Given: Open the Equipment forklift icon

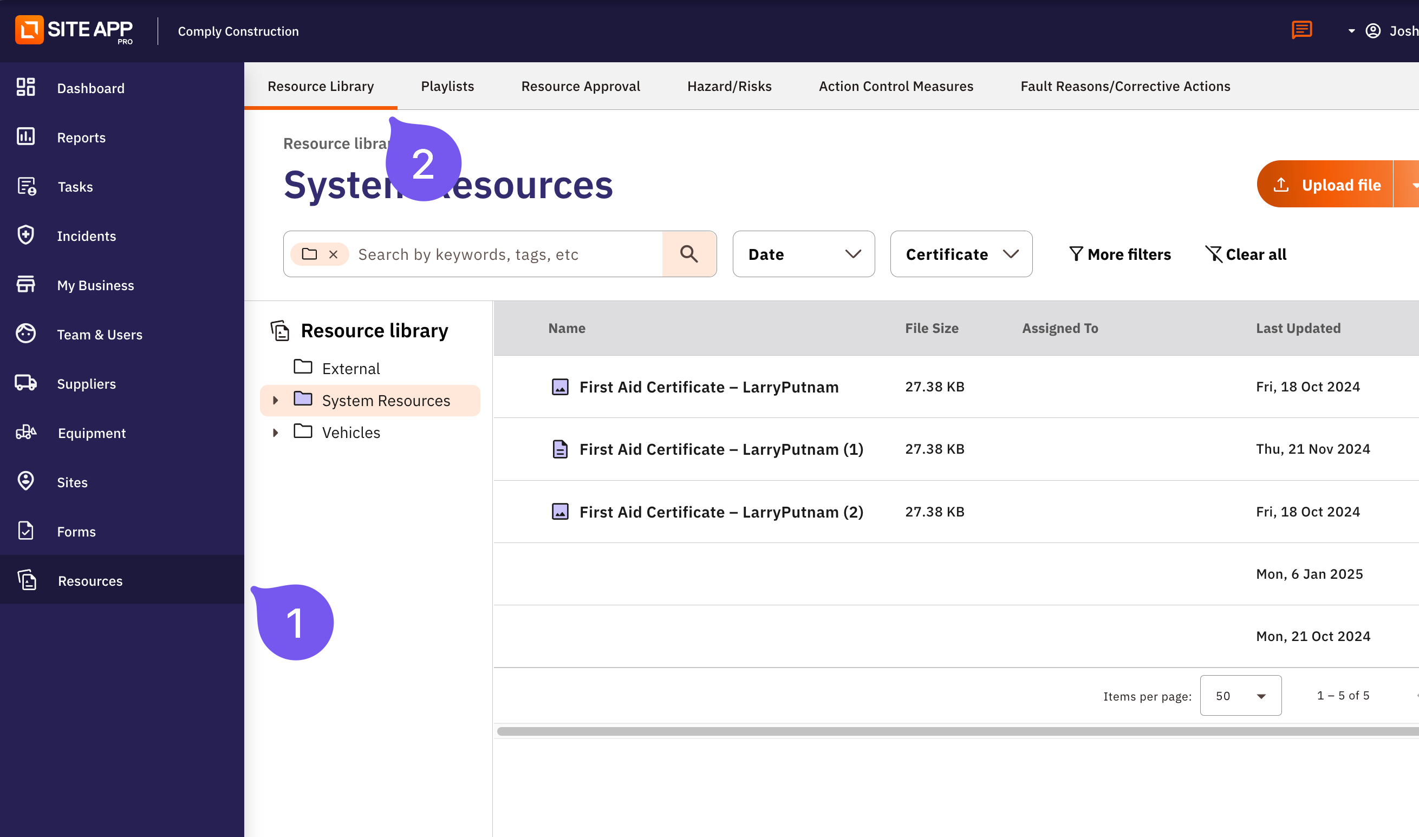Looking at the screenshot, I should (25, 433).
